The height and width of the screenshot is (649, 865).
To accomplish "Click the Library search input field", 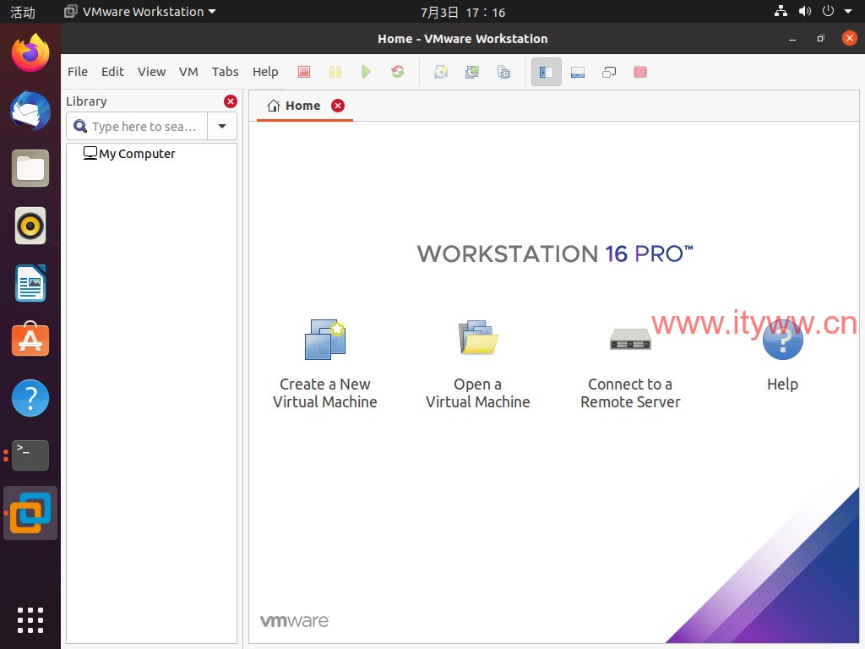I will 137,127.
